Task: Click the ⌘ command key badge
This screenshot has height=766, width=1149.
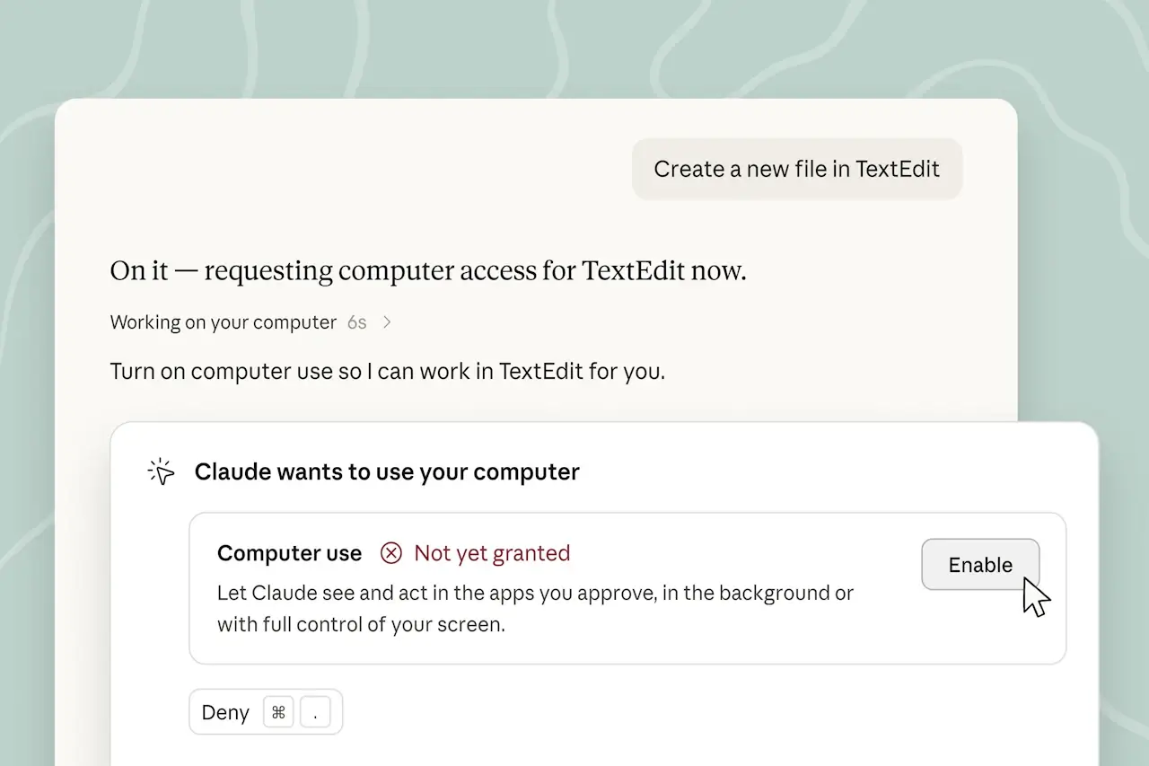Action: click(x=278, y=713)
